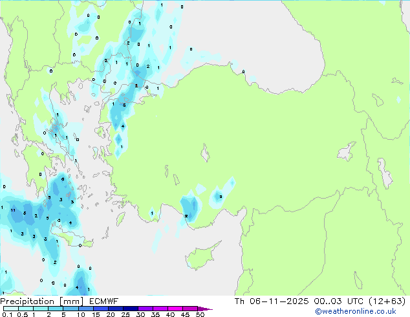Click the legend label '30'
The image size is (410, 317).
click(x=140, y=314)
